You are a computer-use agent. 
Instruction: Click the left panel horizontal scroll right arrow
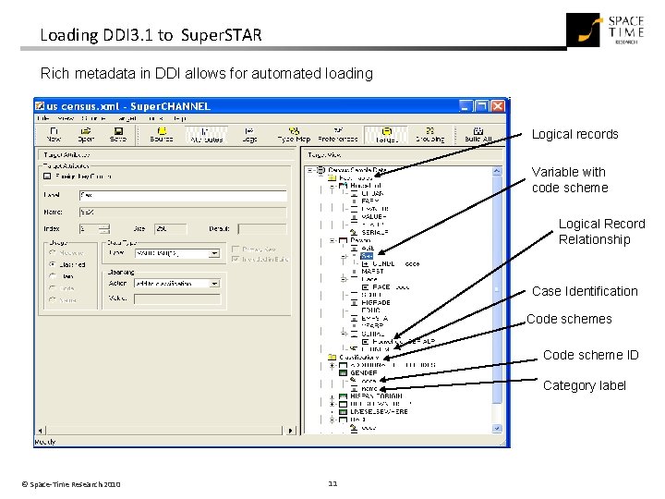[290, 431]
